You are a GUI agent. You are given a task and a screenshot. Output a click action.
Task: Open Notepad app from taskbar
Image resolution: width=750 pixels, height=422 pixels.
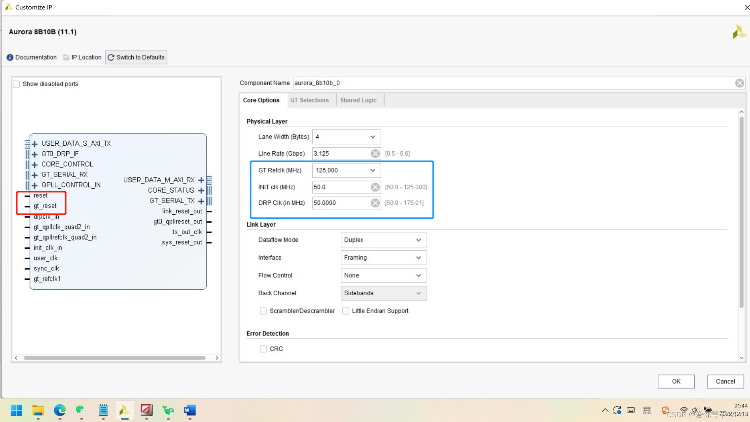click(x=103, y=411)
